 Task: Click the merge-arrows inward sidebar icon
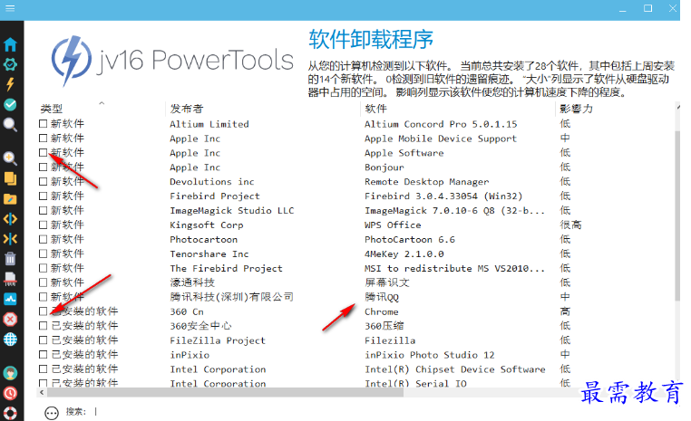pyautogui.click(x=10, y=239)
